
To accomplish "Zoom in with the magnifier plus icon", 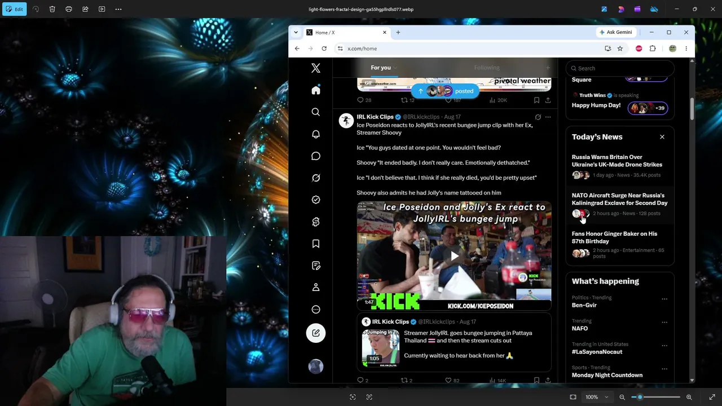I will click(x=689, y=397).
